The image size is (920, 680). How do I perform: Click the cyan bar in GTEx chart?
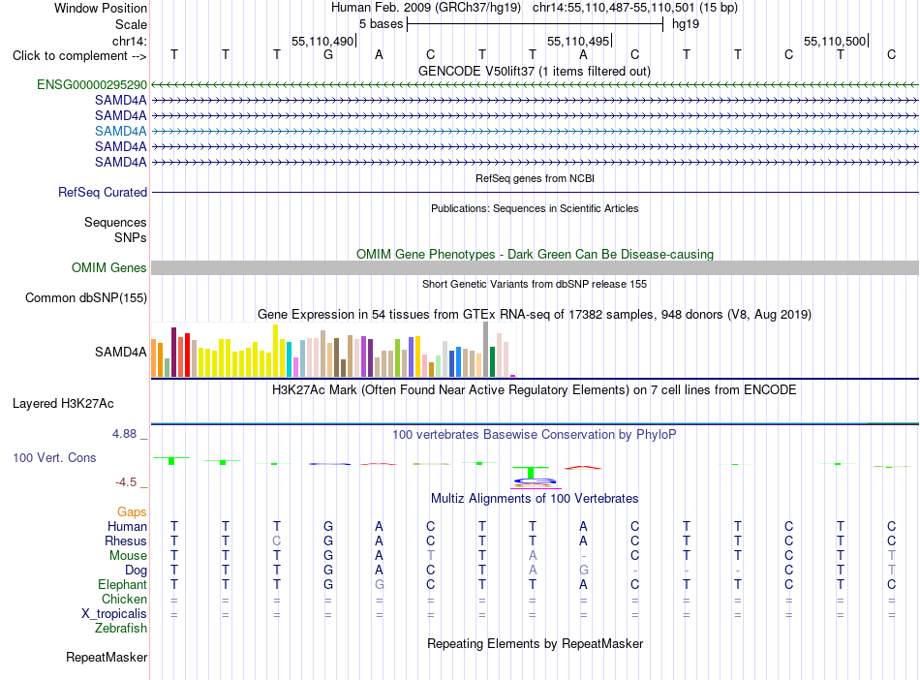tap(290, 359)
